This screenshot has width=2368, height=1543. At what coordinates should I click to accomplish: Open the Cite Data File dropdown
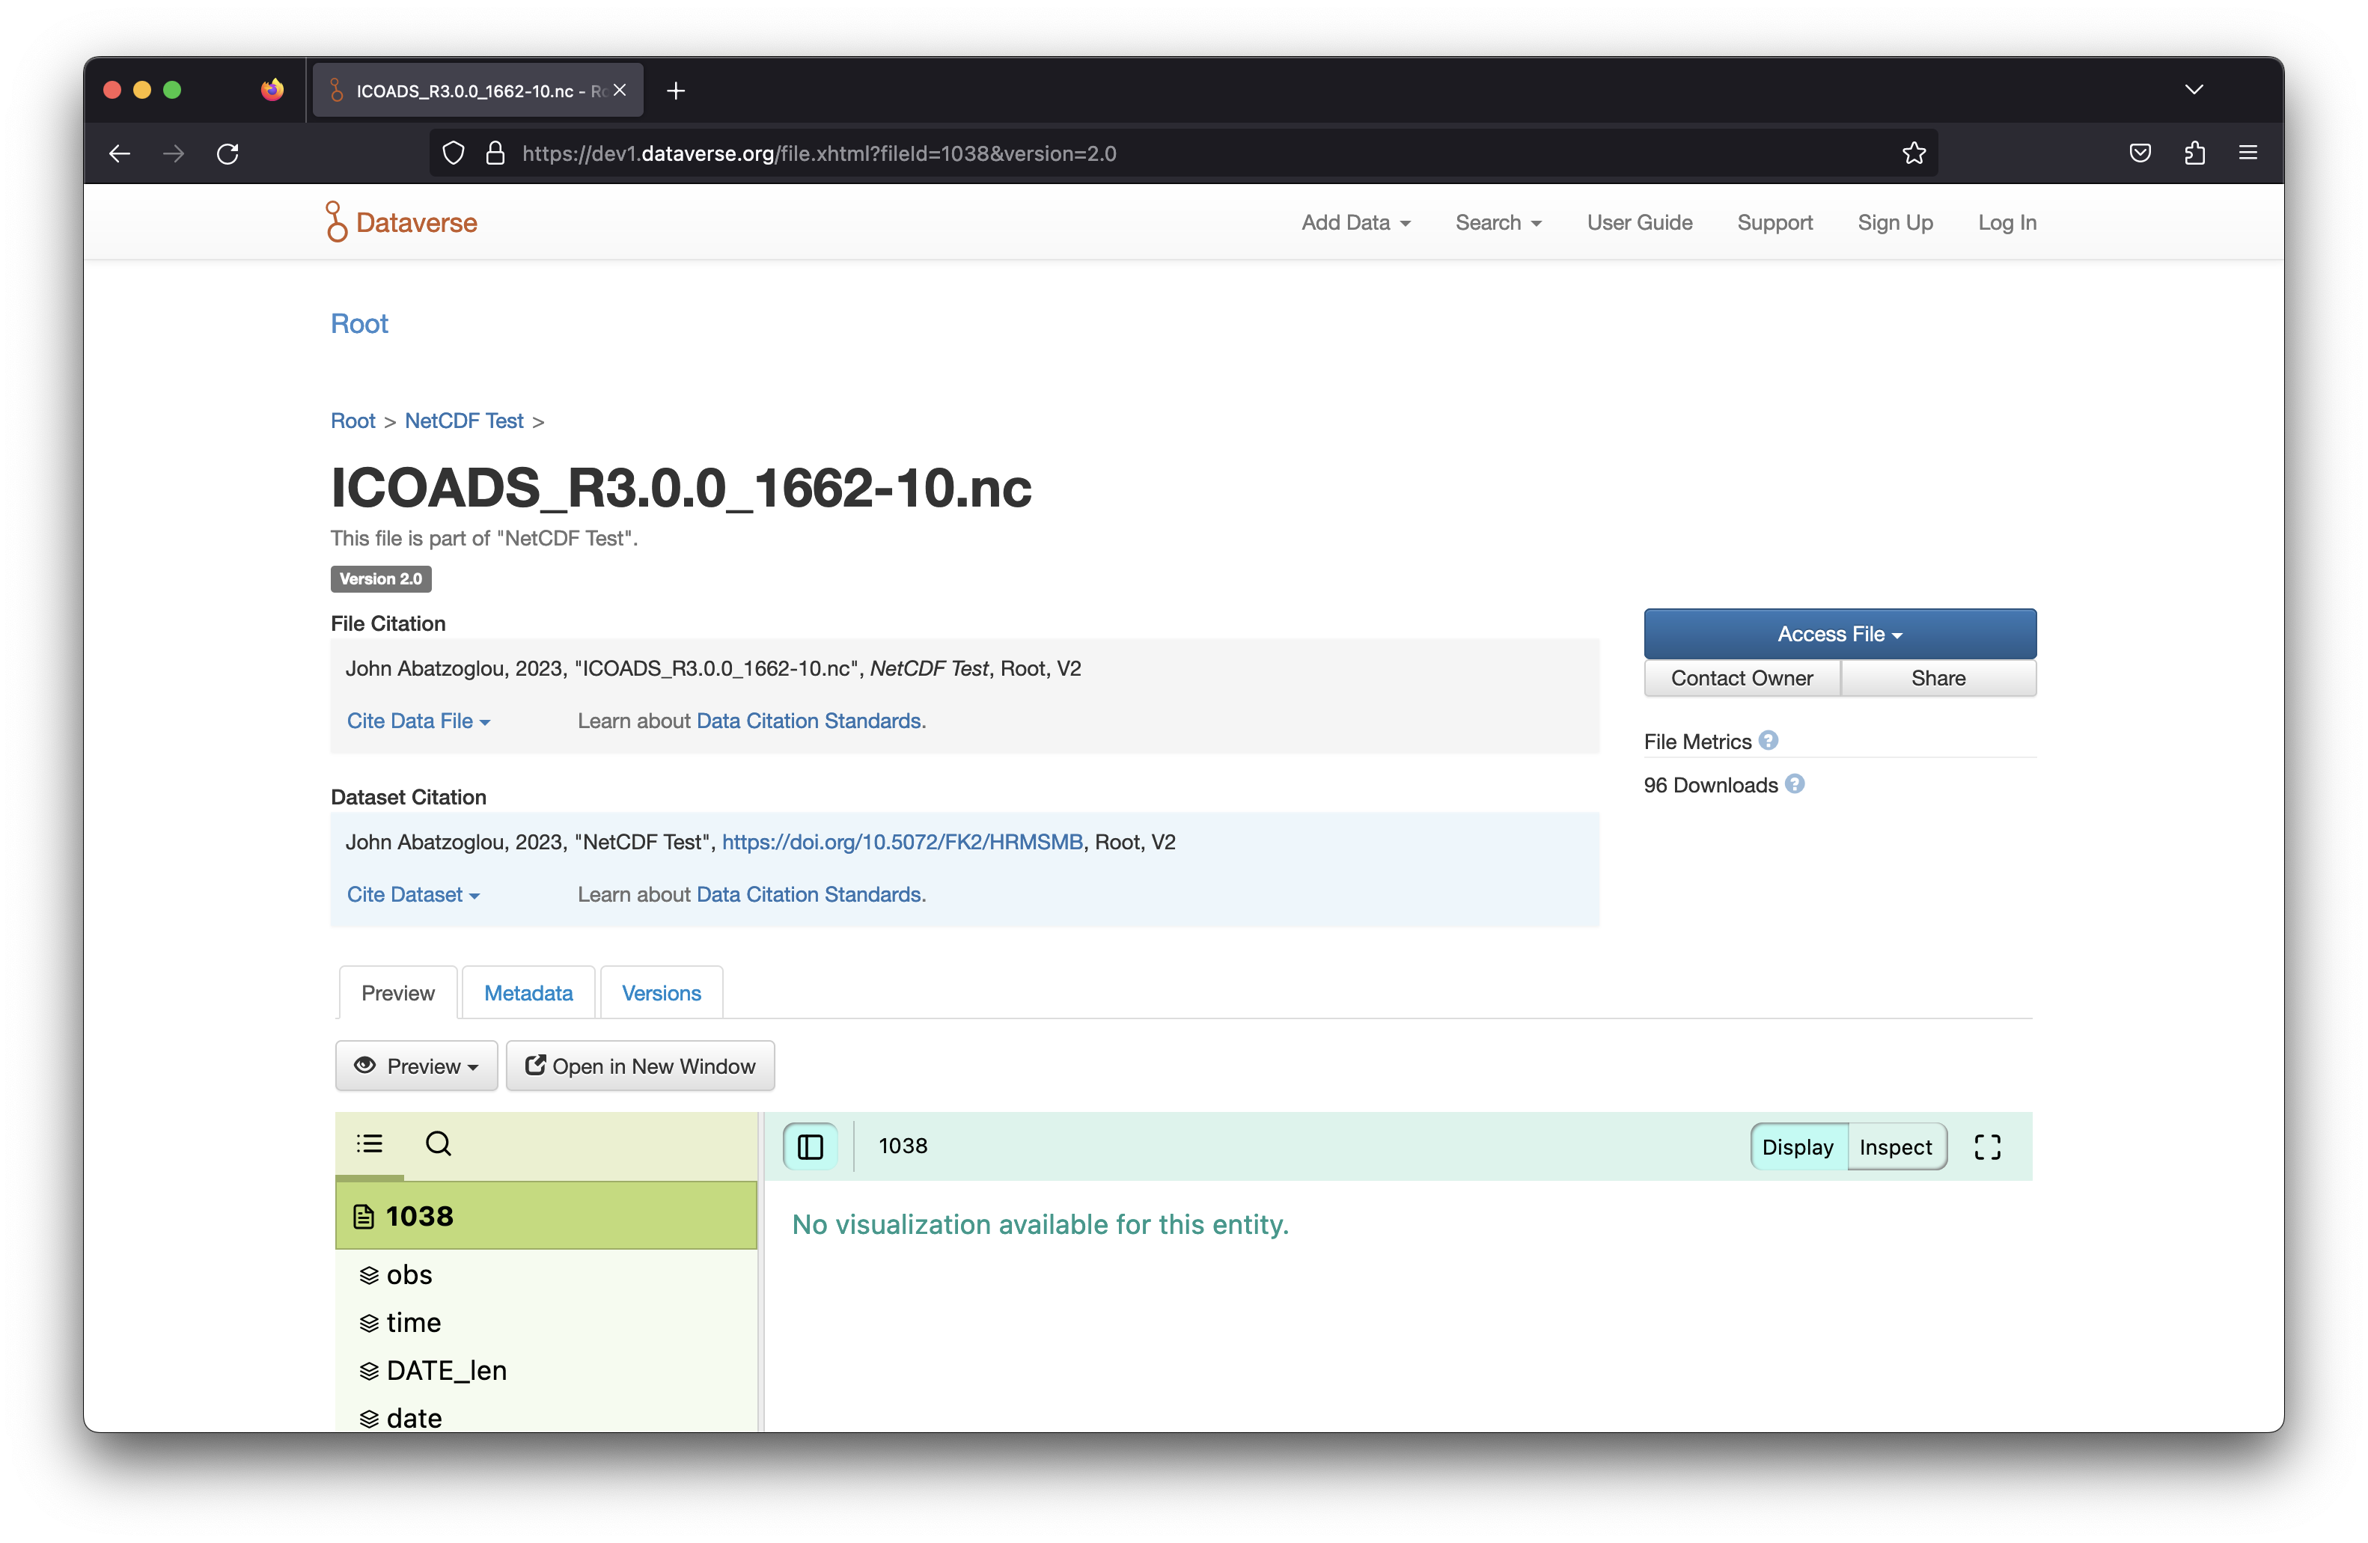418,721
